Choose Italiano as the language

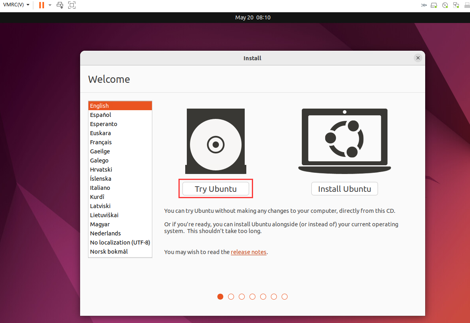pyautogui.click(x=120, y=188)
